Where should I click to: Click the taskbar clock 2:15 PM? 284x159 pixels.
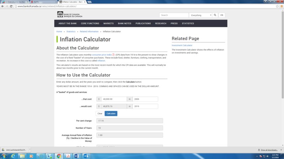[x=275, y=156]
